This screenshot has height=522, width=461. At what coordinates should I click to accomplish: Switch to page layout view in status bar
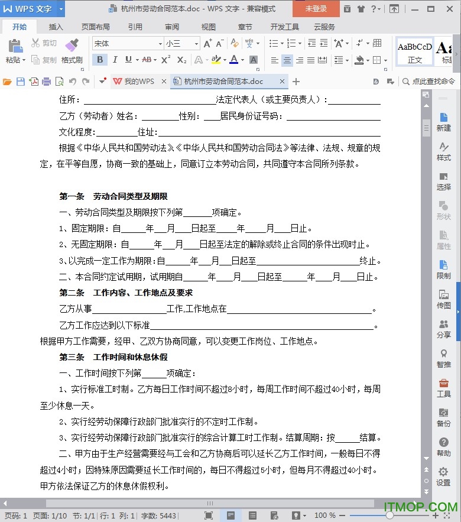click(230, 515)
